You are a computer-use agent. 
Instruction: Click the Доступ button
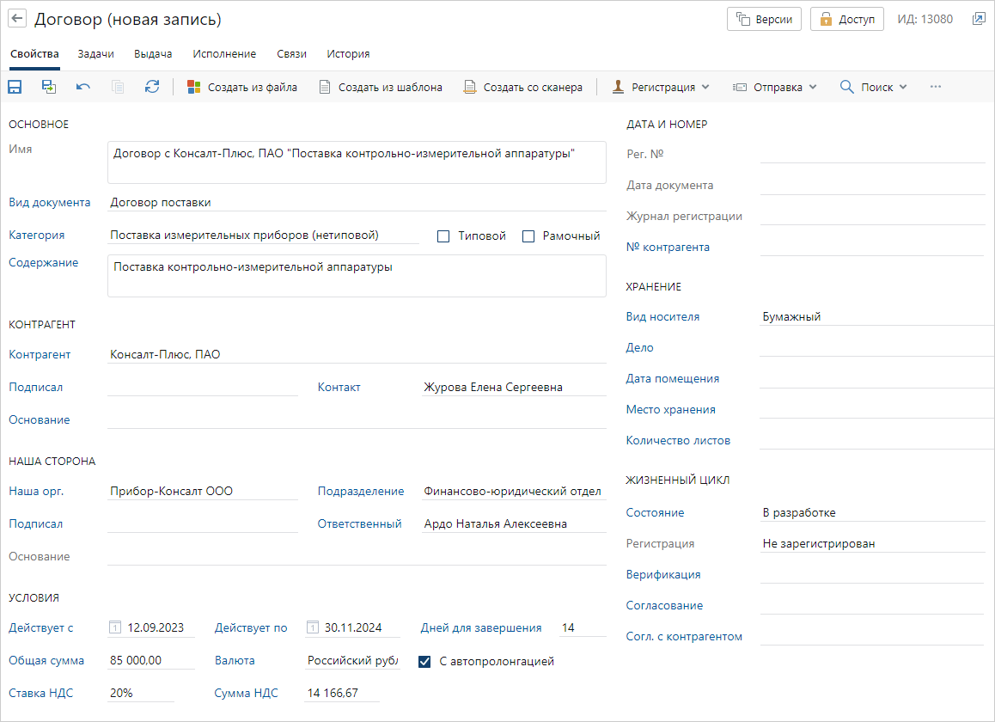pyautogui.click(x=847, y=19)
